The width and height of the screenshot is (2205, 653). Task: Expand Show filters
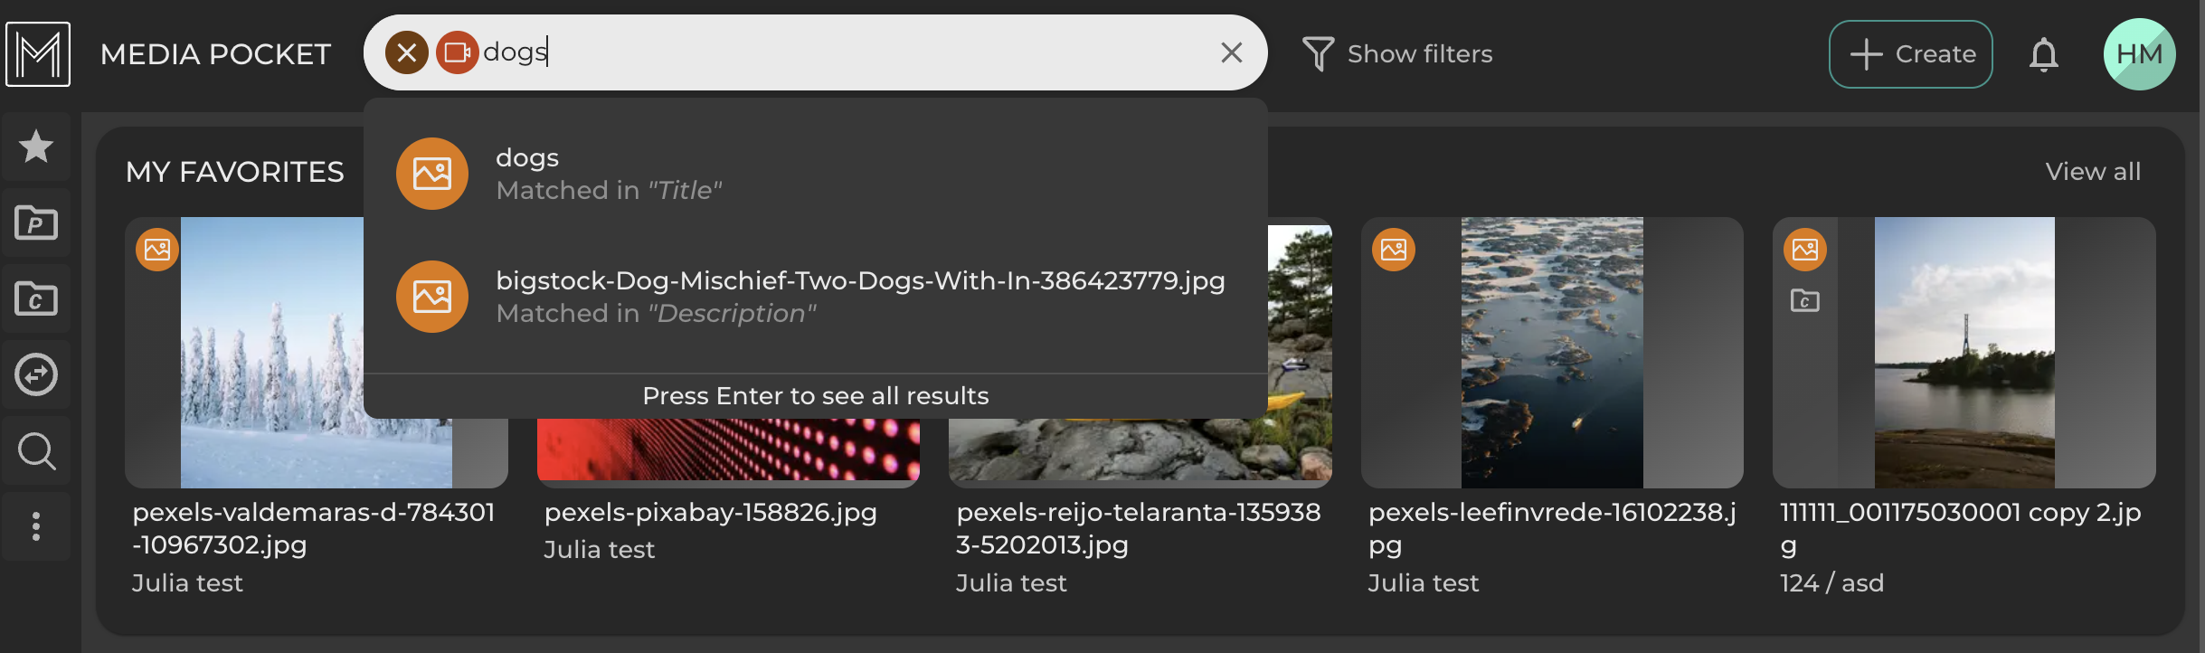(1397, 53)
